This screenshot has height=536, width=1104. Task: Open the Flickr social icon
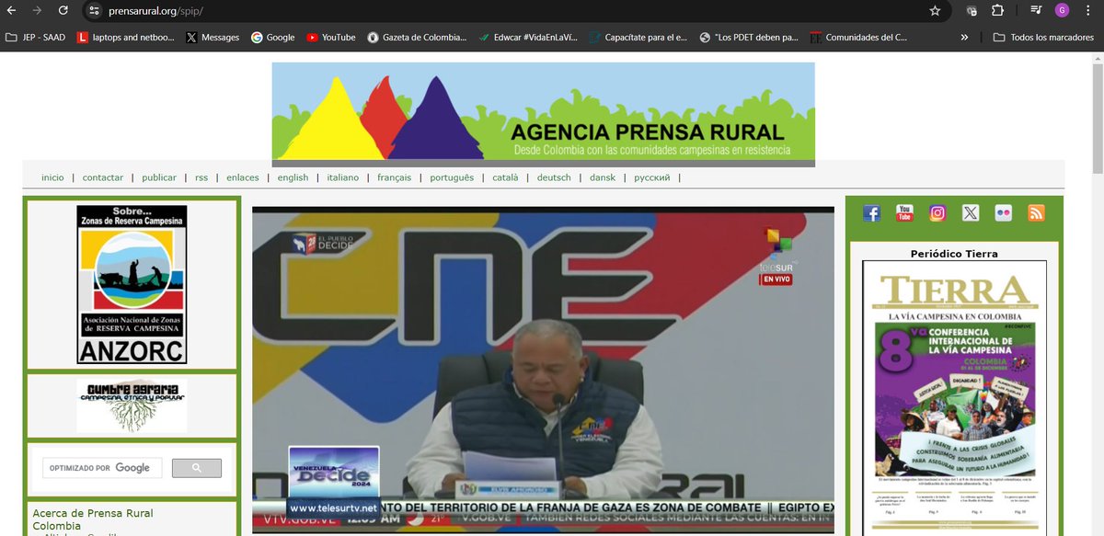[x=1004, y=213]
